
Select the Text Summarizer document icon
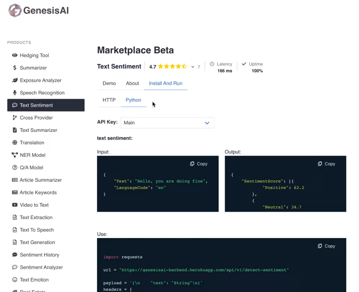pyautogui.click(x=15, y=130)
